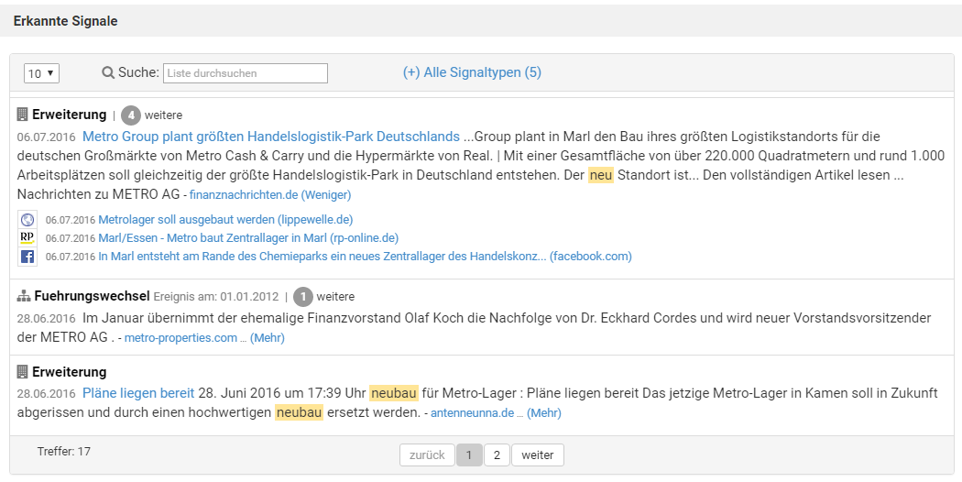Click the highlighted word neu

point(601,175)
